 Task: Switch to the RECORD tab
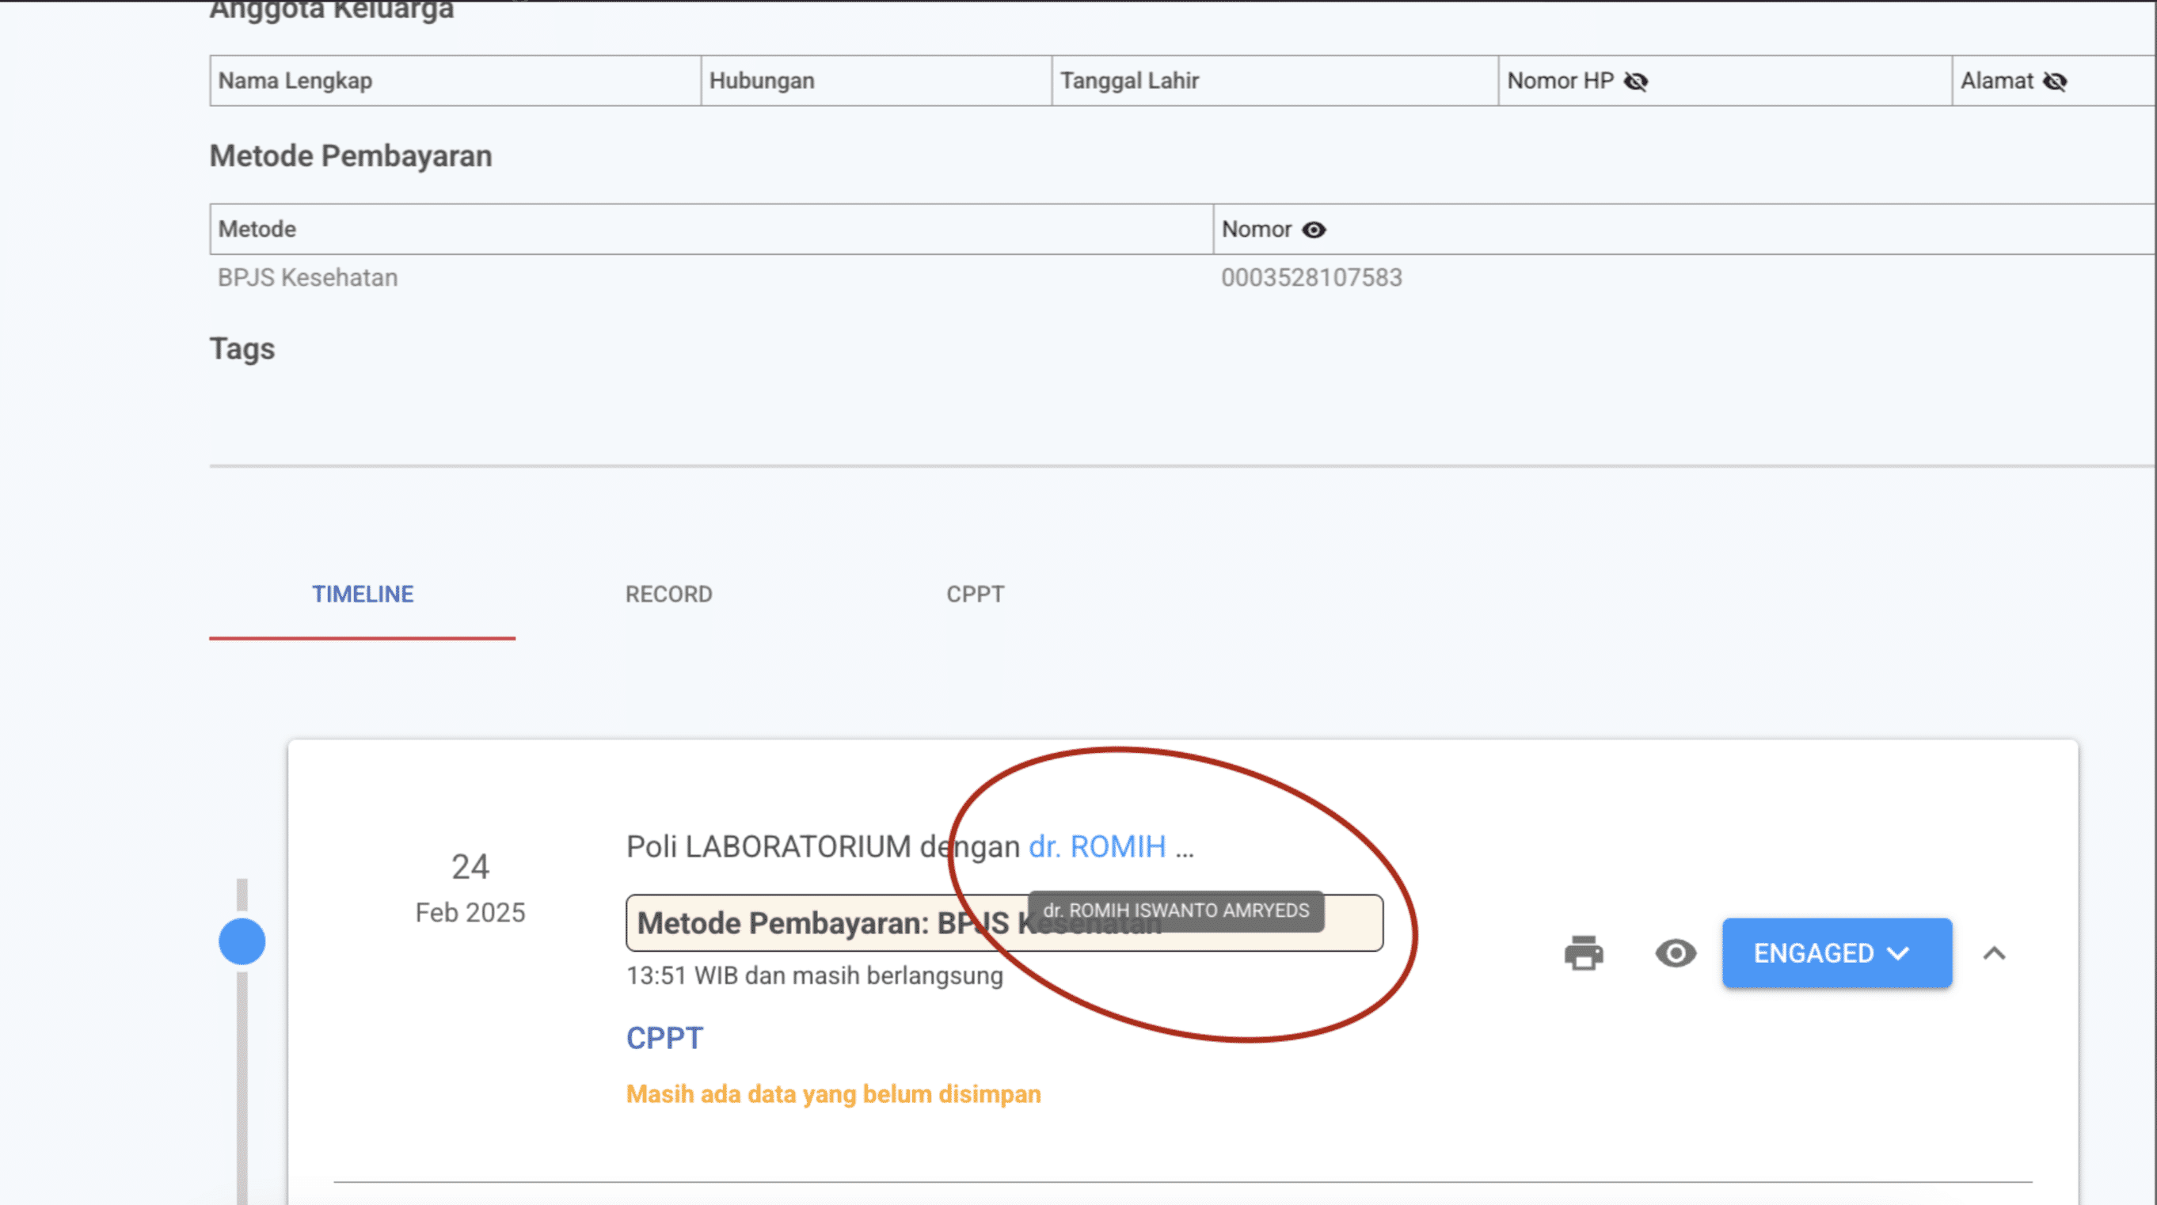pos(668,594)
